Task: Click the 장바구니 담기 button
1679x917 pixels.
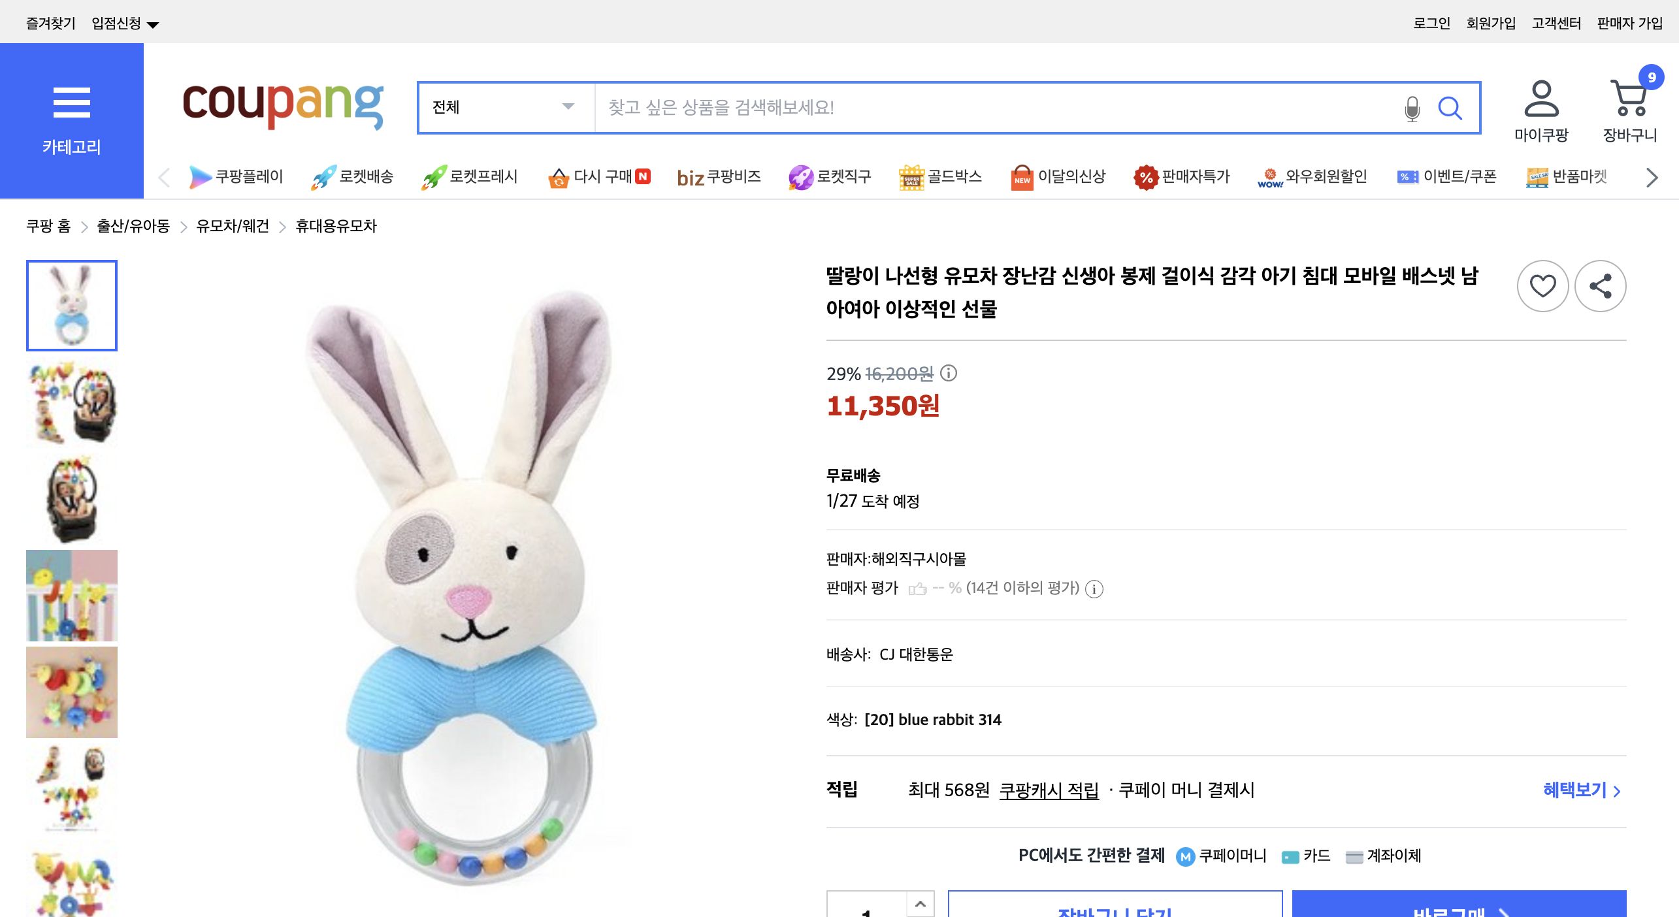Action: pos(1115,909)
